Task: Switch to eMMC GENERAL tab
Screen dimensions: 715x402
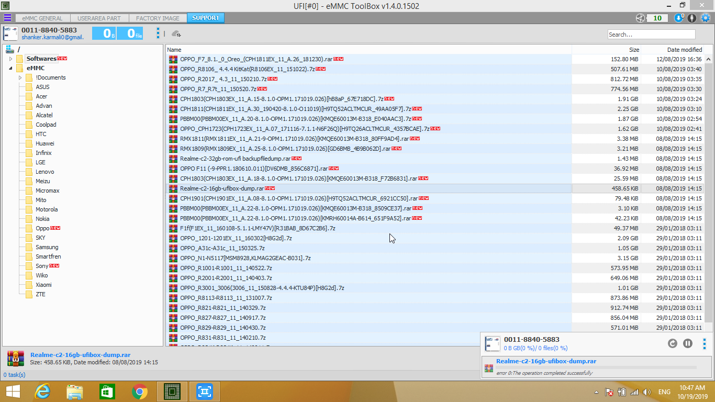Action: click(x=42, y=18)
